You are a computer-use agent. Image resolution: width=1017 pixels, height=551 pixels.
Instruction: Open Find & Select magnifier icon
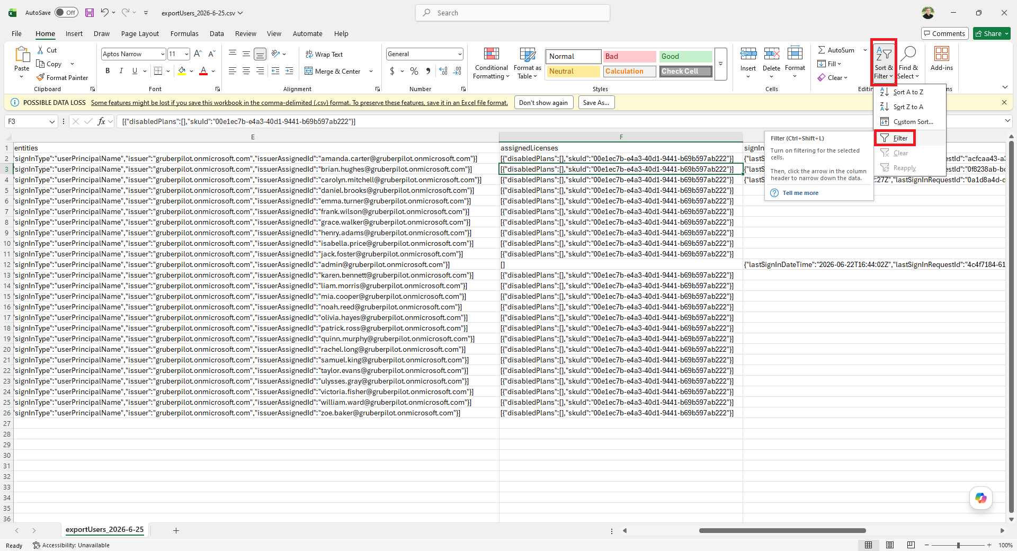tap(908, 54)
